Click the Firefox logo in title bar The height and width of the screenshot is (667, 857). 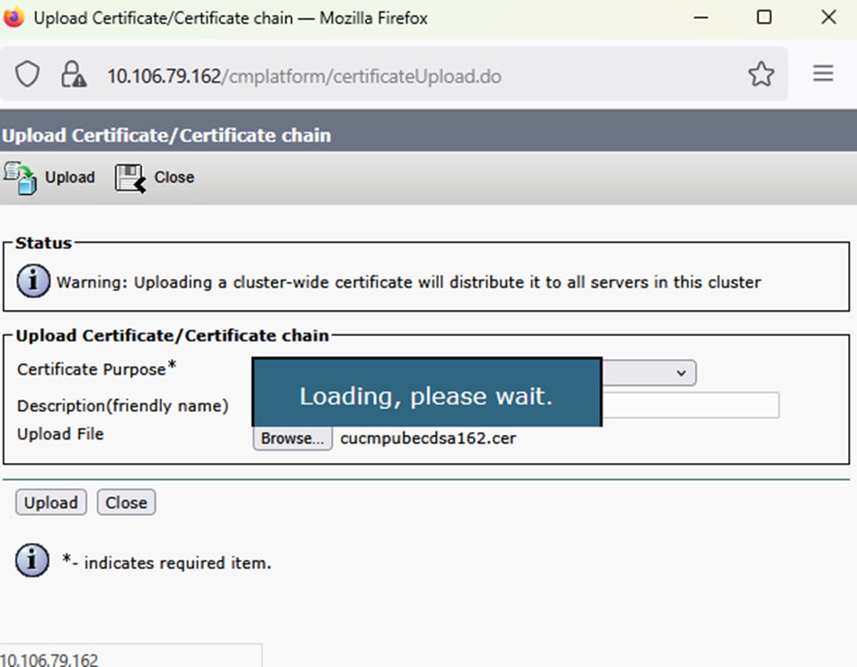tap(13, 17)
